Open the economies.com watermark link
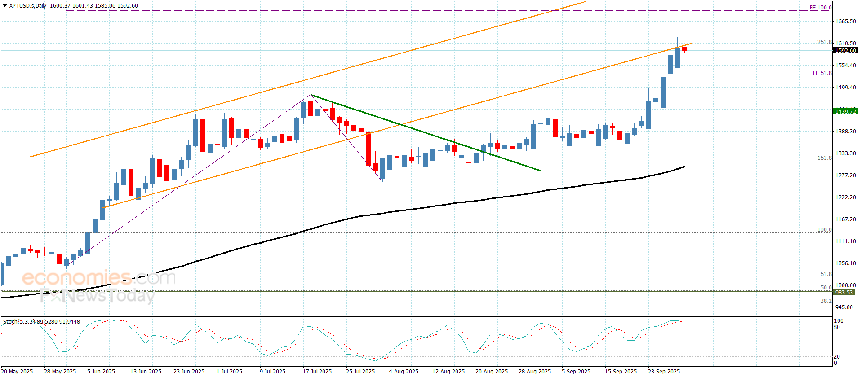The height and width of the screenshot is (377, 861). (99, 278)
